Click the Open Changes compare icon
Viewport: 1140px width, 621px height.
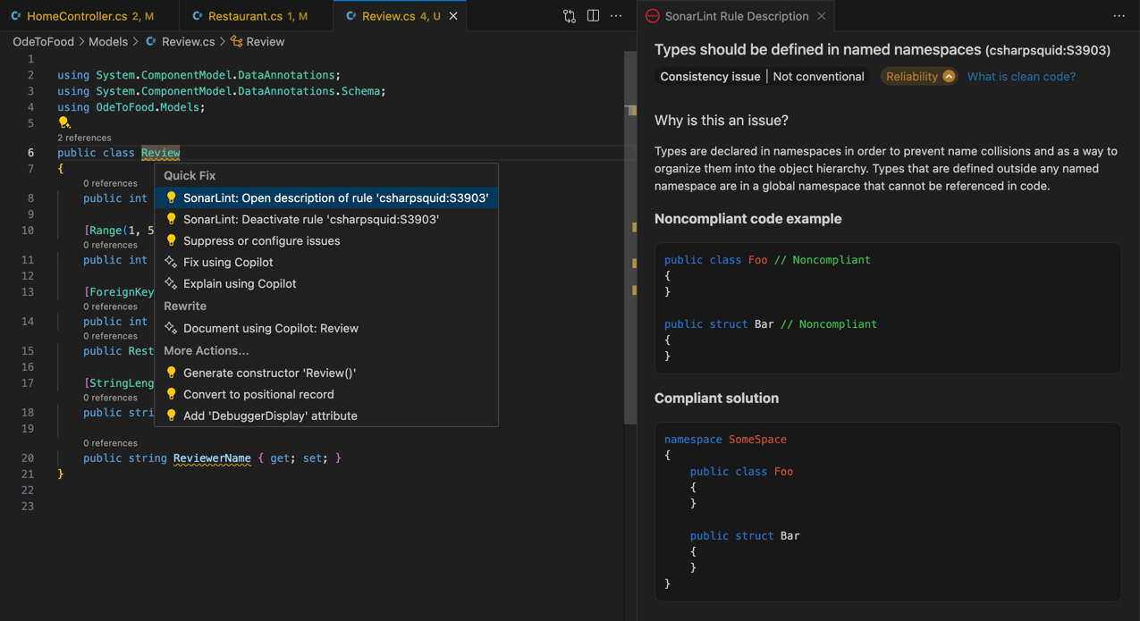click(x=570, y=16)
